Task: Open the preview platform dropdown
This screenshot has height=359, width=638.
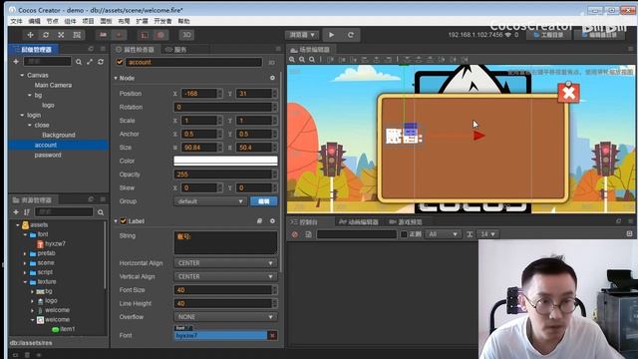Action: pyautogui.click(x=301, y=35)
